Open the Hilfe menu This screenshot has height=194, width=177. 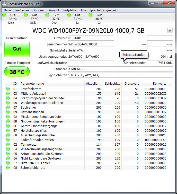pyautogui.click(x=83, y=10)
